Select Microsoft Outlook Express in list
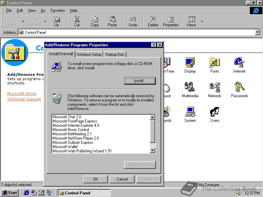This screenshot has width=263, height=197. tap(101, 142)
